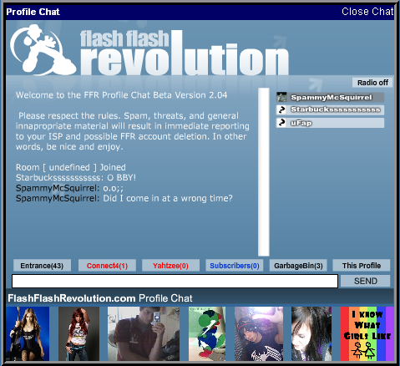This screenshot has height=366, width=400.
Task: Open thumbnail of black-haired girl looking down
Action: pyautogui.click(x=311, y=333)
